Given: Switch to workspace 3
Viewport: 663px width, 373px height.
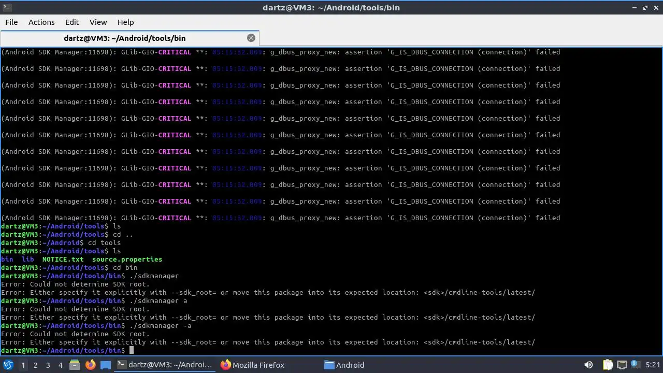Looking at the screenshot, I should coord(48,365).
